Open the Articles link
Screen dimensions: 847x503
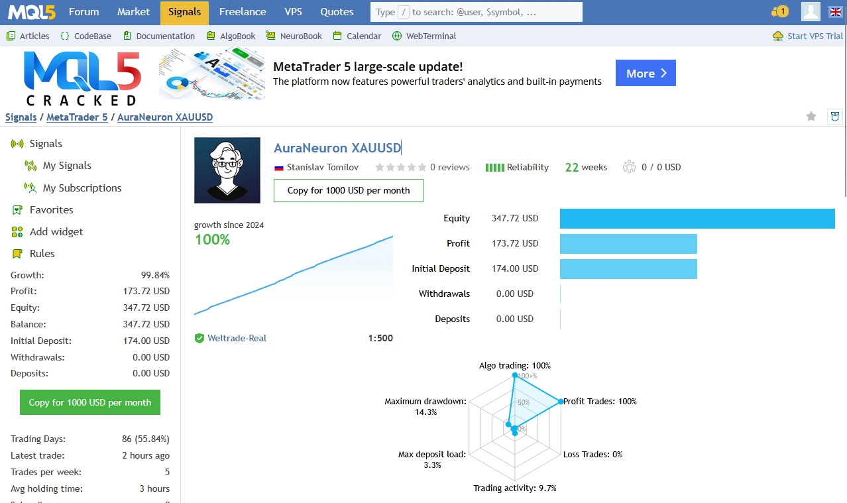click(x=34, y=36)
